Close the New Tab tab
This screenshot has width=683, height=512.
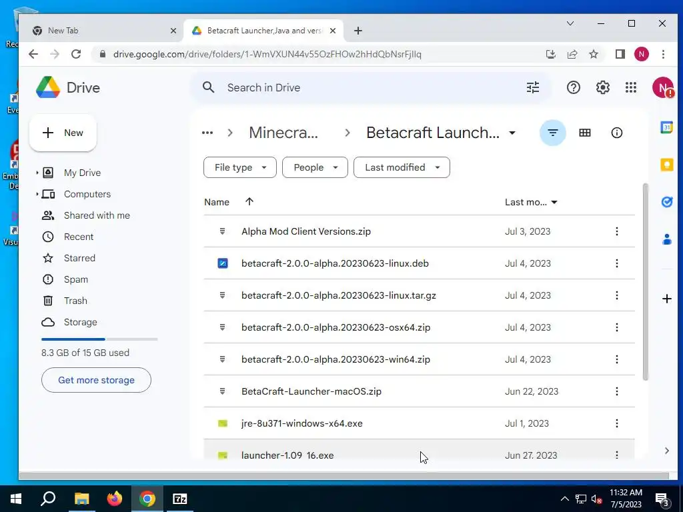(x=173, y=31)
